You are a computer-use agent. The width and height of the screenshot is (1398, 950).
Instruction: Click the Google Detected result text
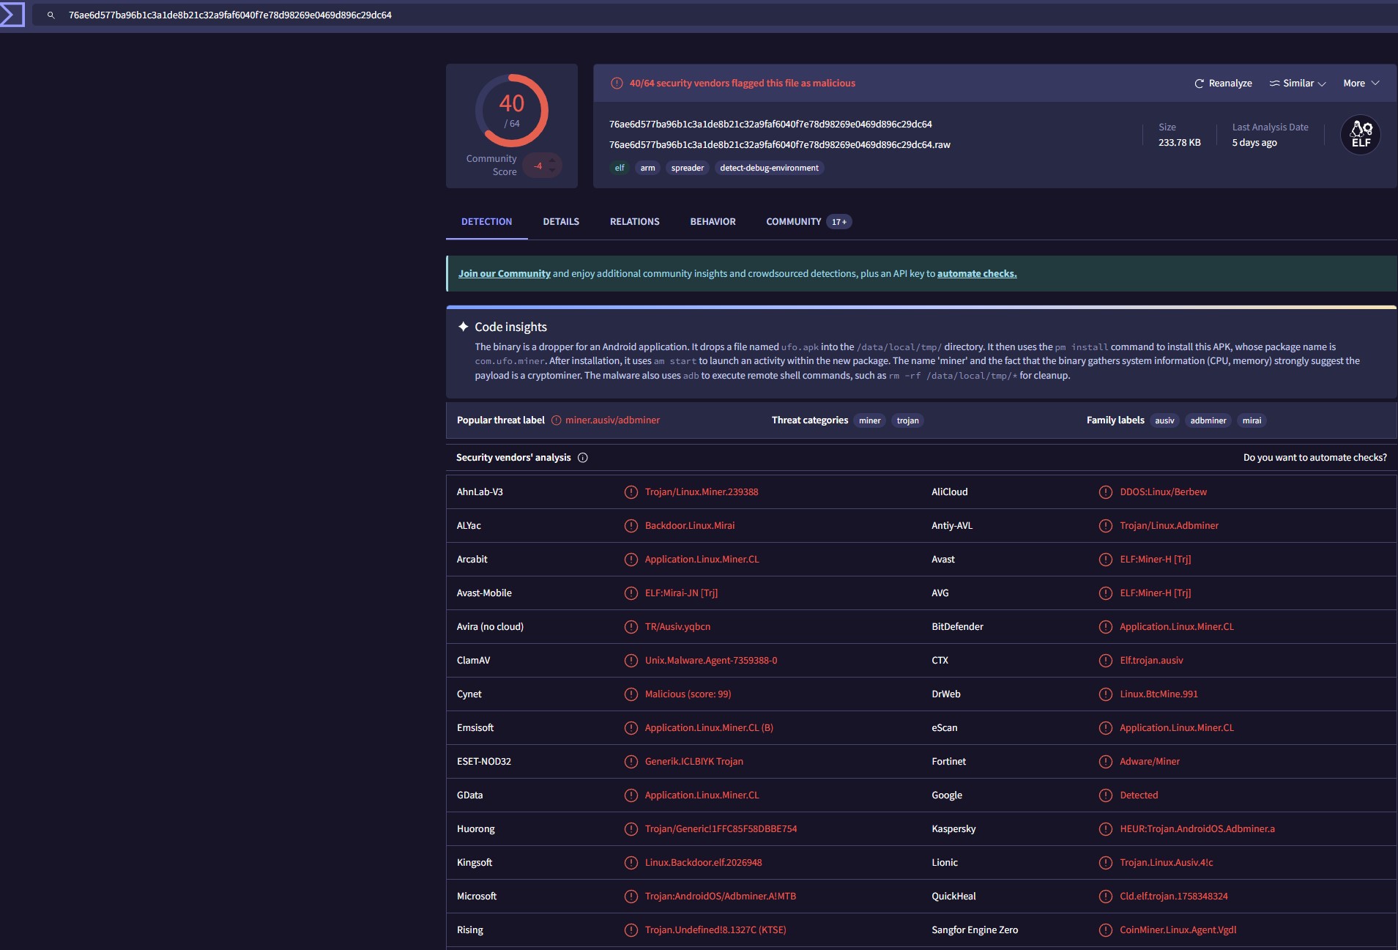(1139, 795)
